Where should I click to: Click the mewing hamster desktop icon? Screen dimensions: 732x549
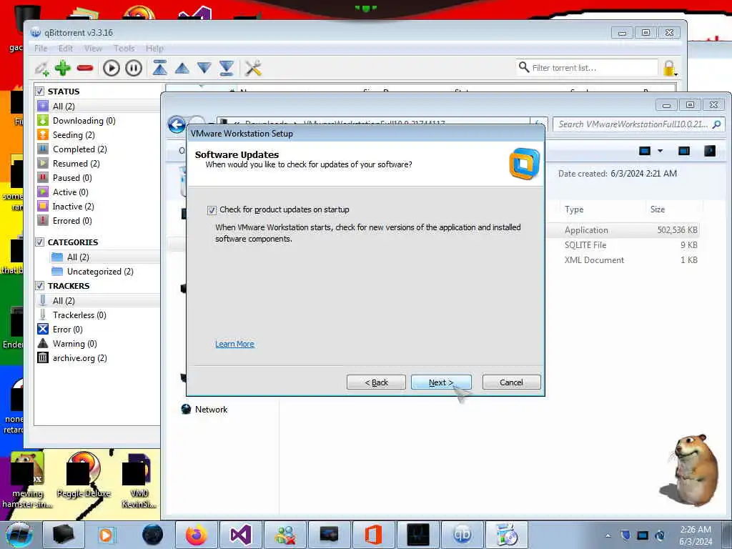[28, 481]
